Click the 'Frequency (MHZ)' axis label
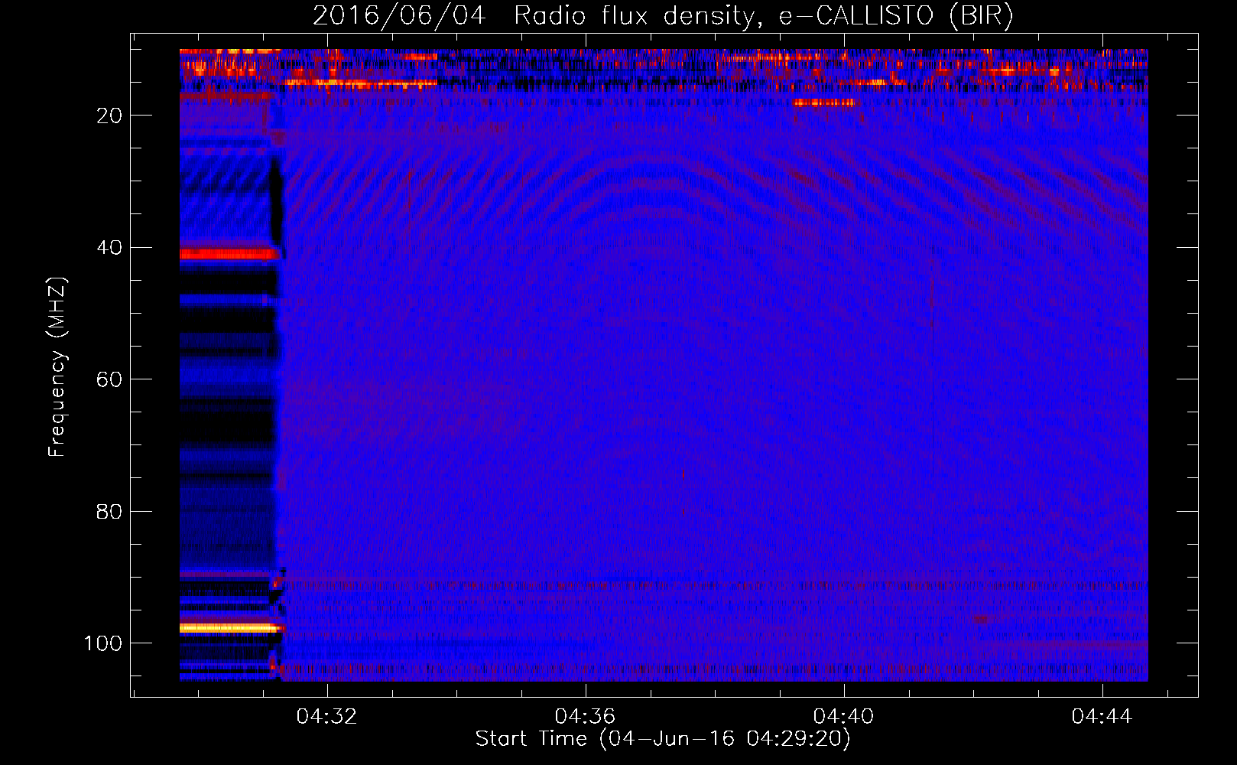The width and height of the screenshot is (1237, 765). pos(57,367)
